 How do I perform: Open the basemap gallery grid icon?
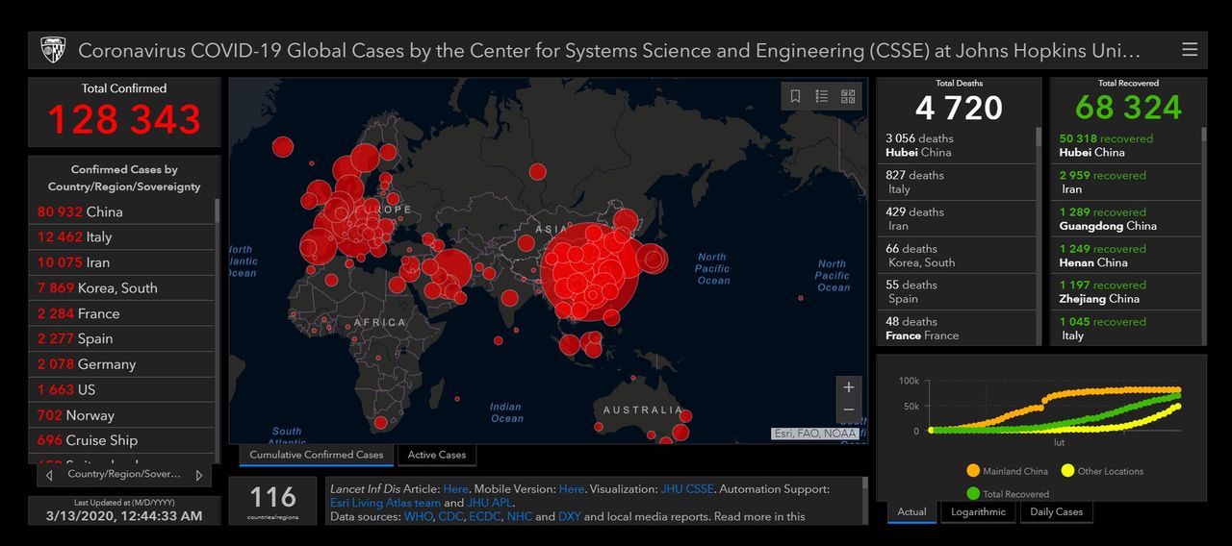[x=848, y=96]
